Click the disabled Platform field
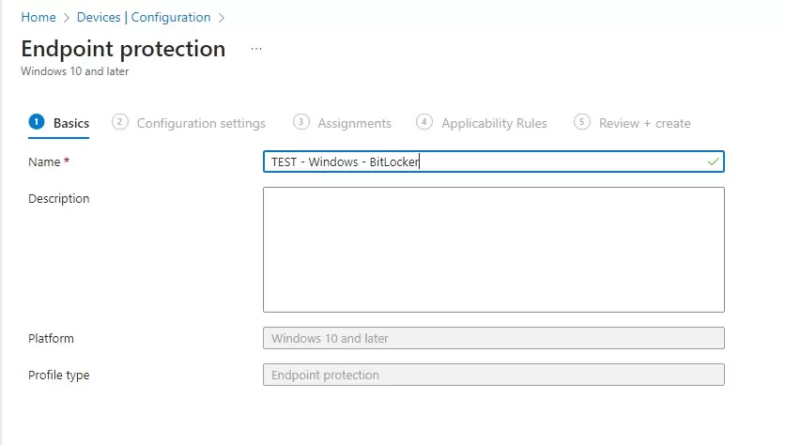Image resolution: width=785 pixels, height=445 pixels. click(494, 338)
